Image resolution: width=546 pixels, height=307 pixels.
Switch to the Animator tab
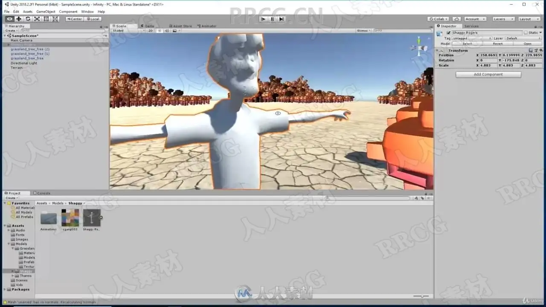[207, 26]
